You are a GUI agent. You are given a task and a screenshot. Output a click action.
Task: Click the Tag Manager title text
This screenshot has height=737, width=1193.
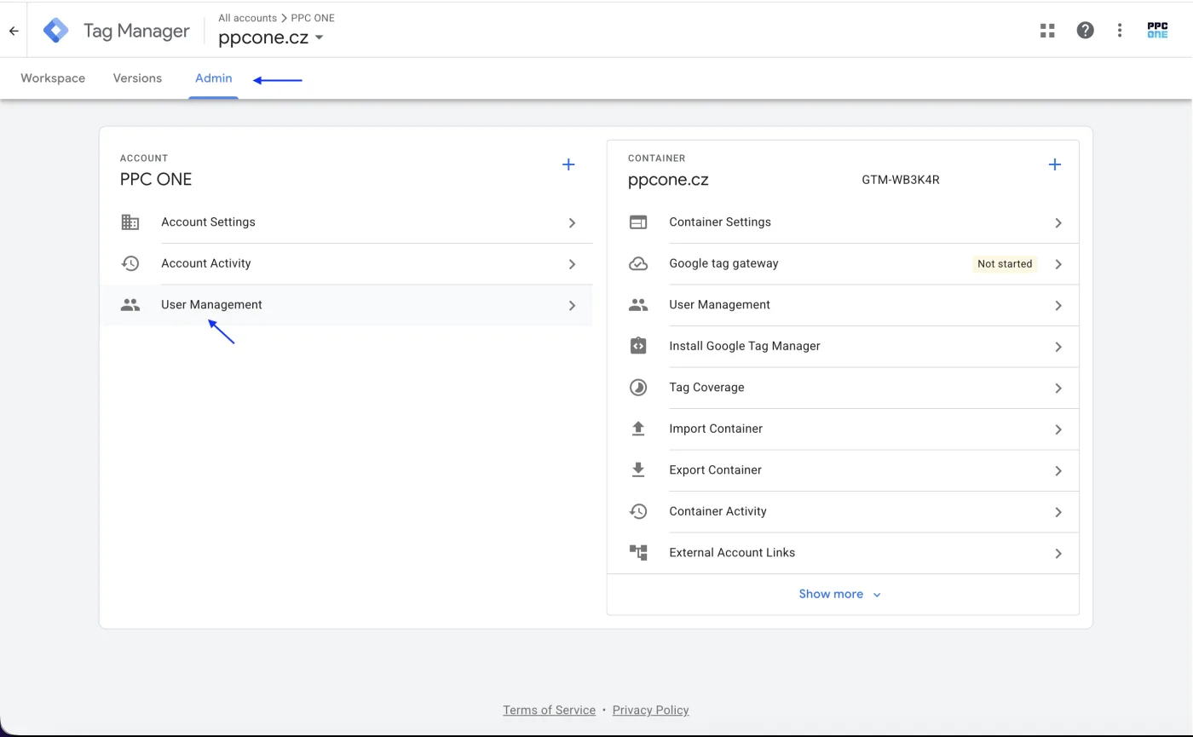tap(136, 32)
